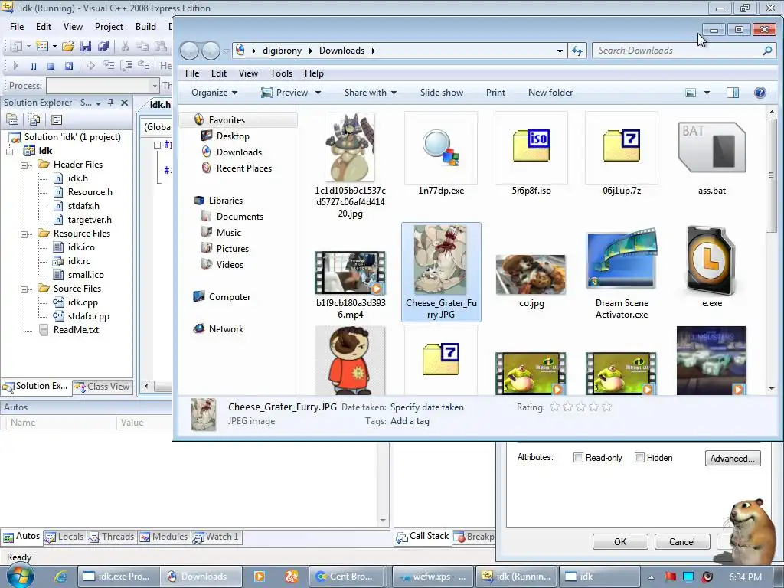Image resolution: width=784 pixels, height=588 pixels.
Task: Open the Visual C++ Project menu
Action: coord(109,27)
